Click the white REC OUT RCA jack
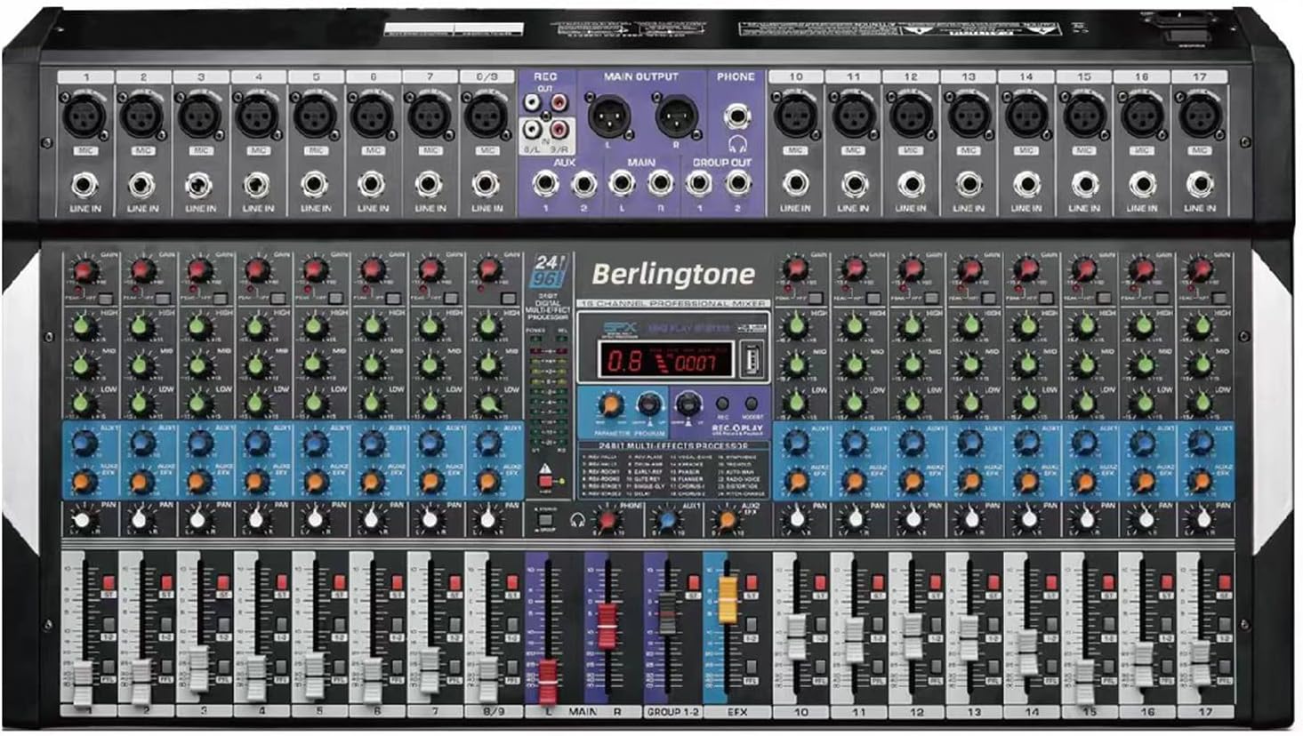 (x=533, y=101)
